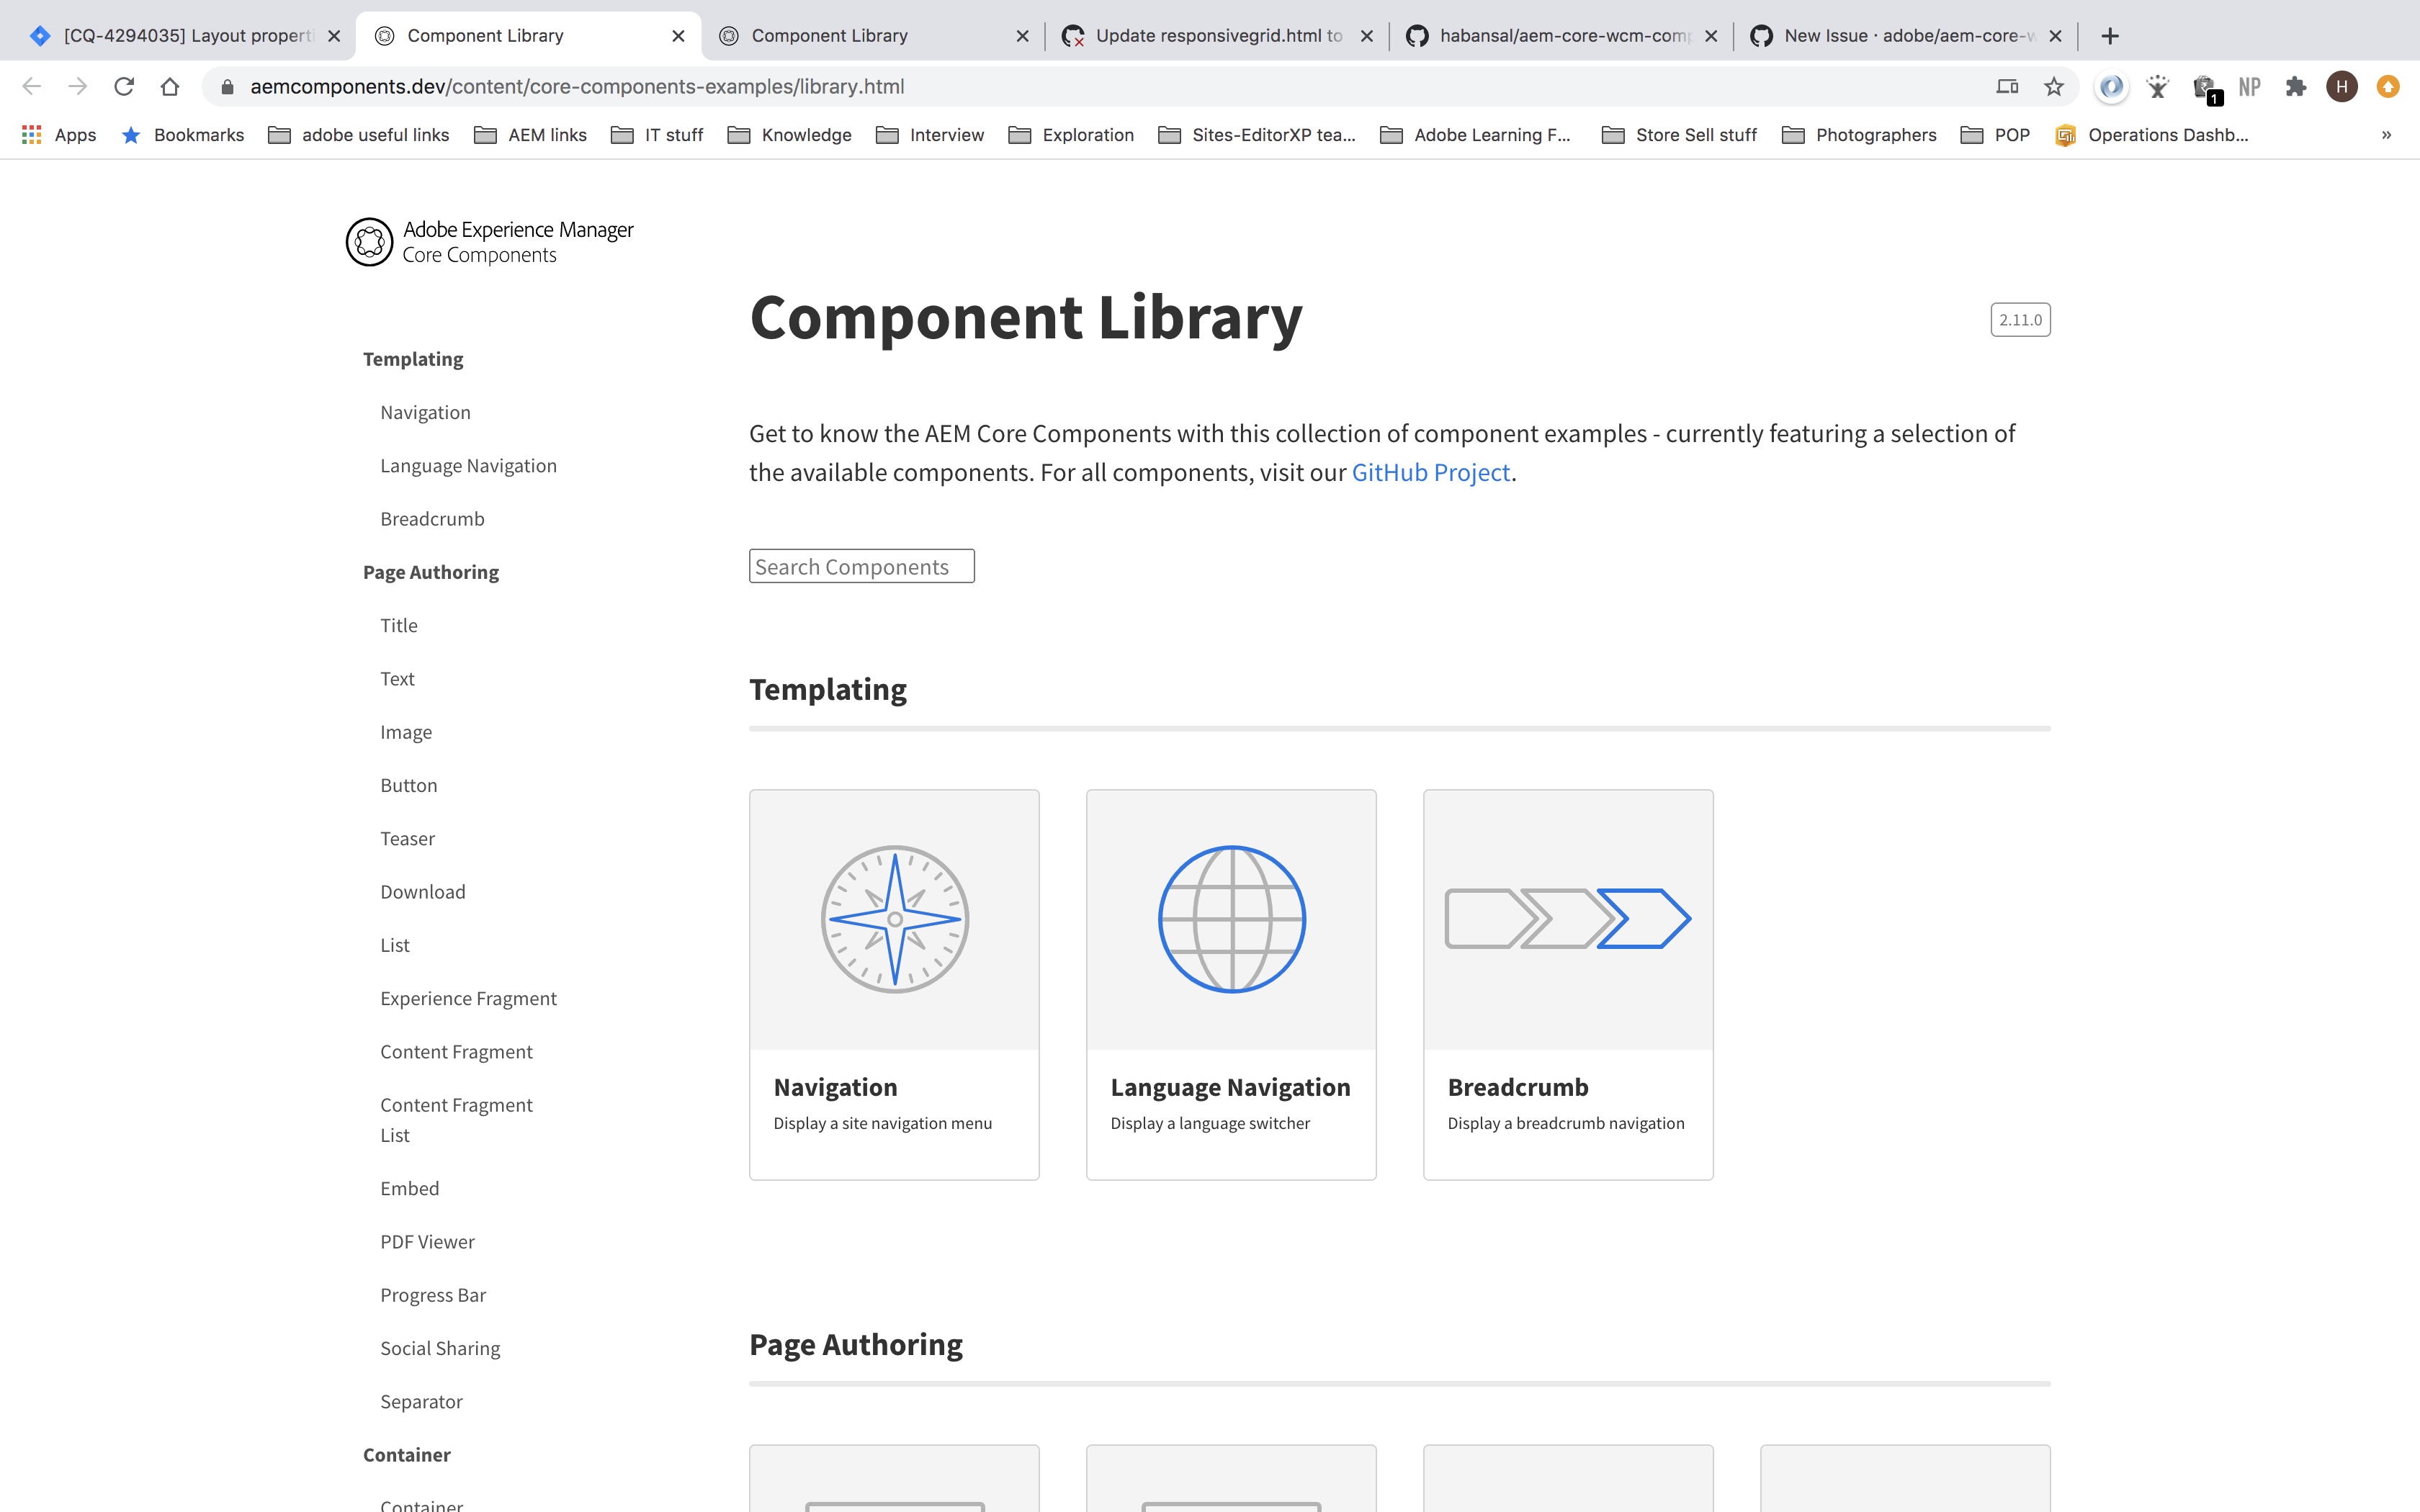Select Experience Fragment in the sidebar
The height and width of the screenshot is (1512, 2420).
(468, 998)
